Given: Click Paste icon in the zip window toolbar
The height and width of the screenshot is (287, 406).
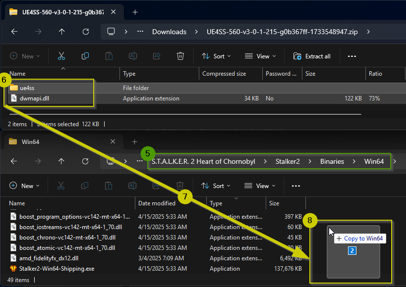Looking at the screenshot, I should click(109, 56).
